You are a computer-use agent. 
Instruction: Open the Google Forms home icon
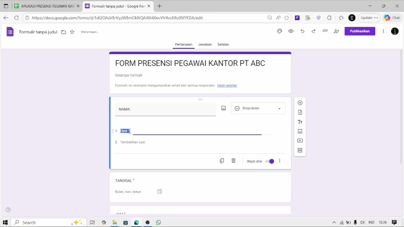(x=10, y=32)
